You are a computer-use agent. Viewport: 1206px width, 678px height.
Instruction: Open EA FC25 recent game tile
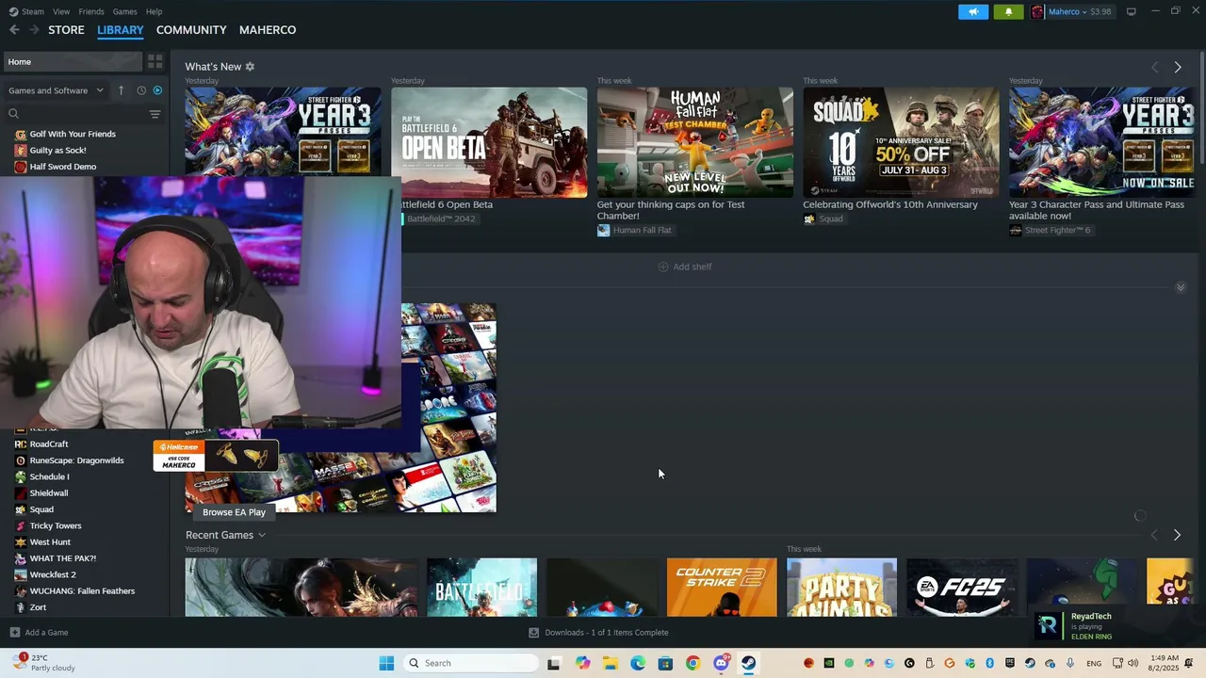(x=962, y=588)
